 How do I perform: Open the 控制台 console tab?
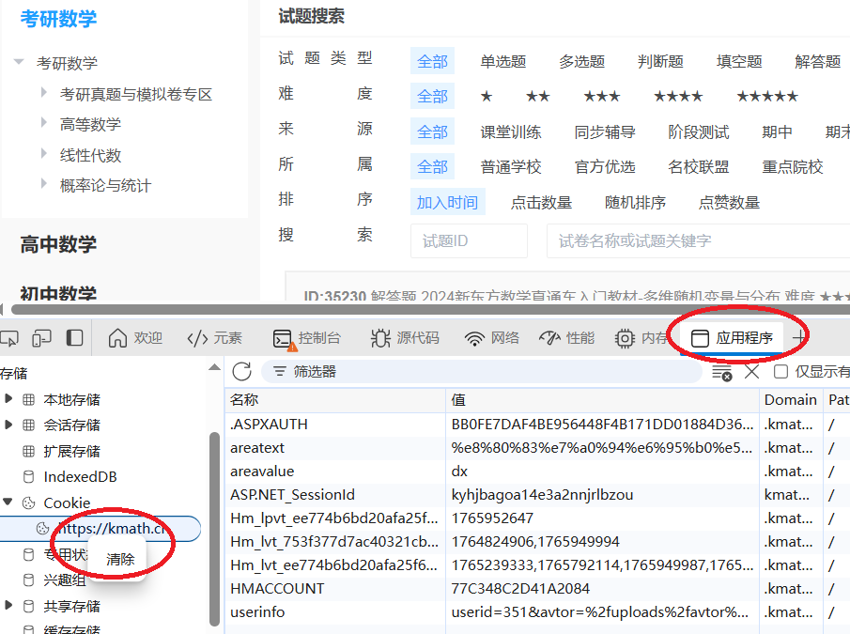[306, 338]
